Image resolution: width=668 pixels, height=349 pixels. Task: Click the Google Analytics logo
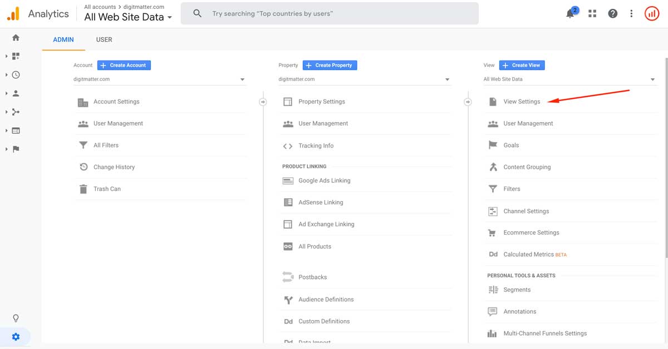(x=13, y=13)
